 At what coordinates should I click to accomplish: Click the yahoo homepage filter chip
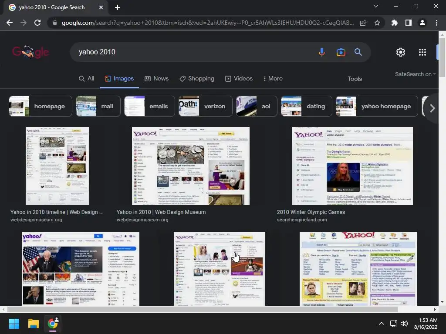[x=377, y=106]
